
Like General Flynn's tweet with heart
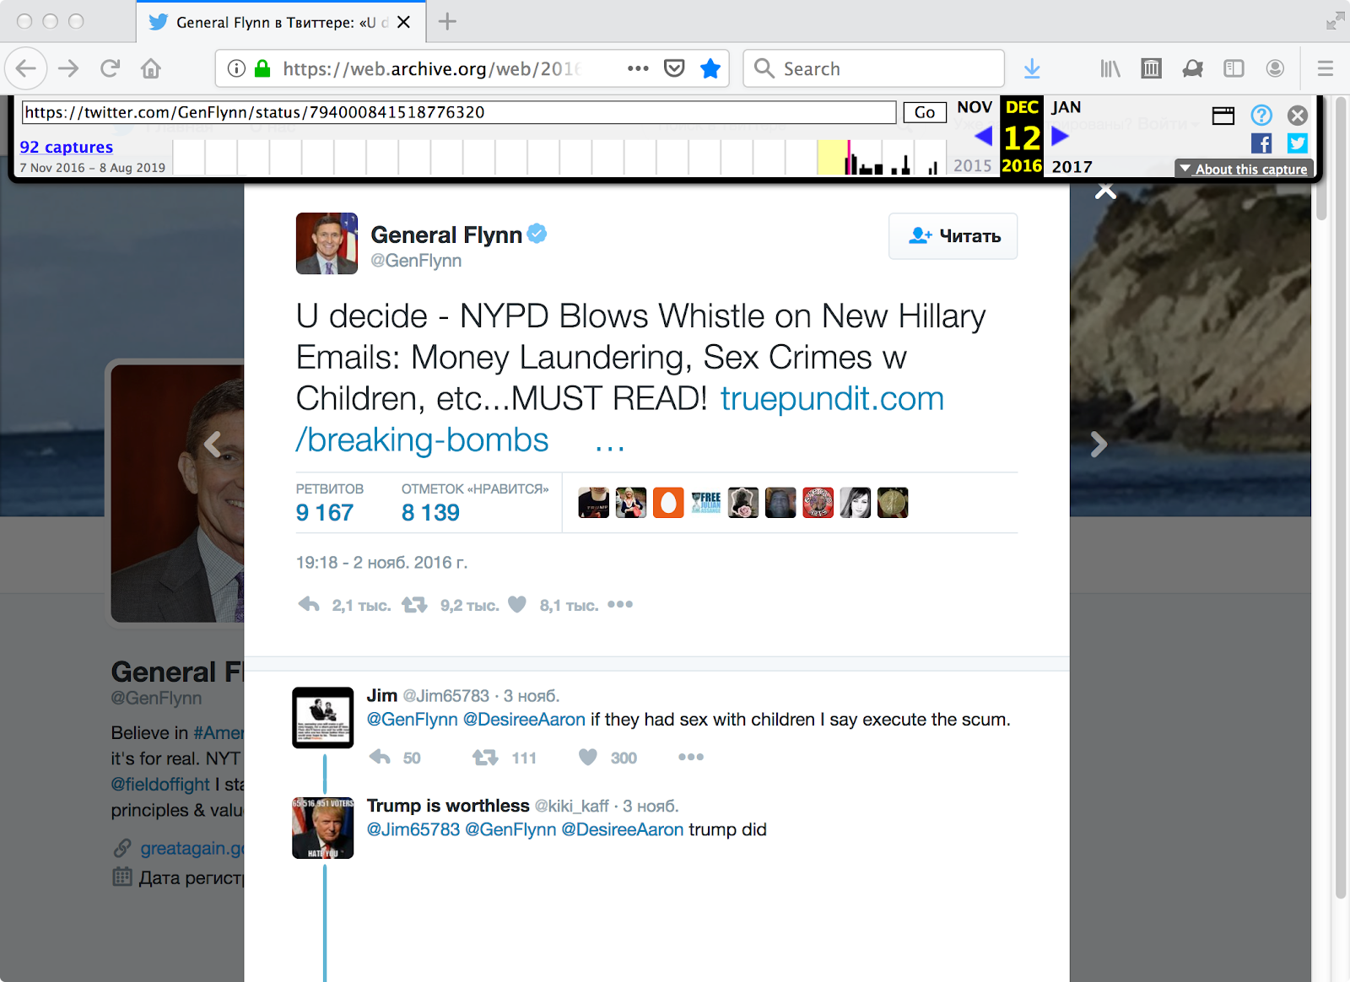tap(517, 604)
